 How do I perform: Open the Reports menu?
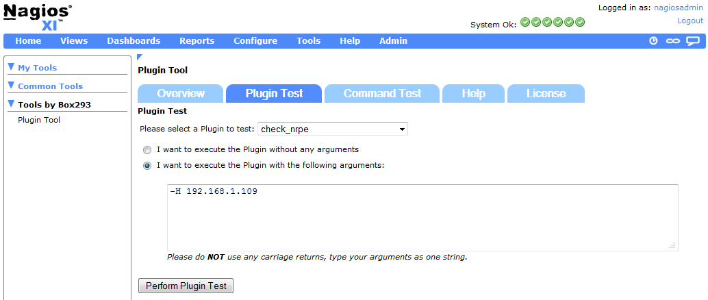197,40
